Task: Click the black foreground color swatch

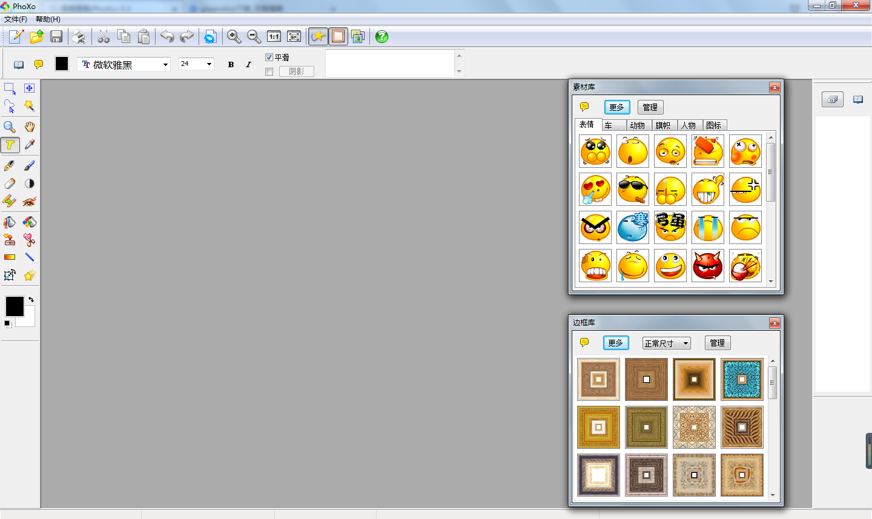Action: (x=15, y=306)
